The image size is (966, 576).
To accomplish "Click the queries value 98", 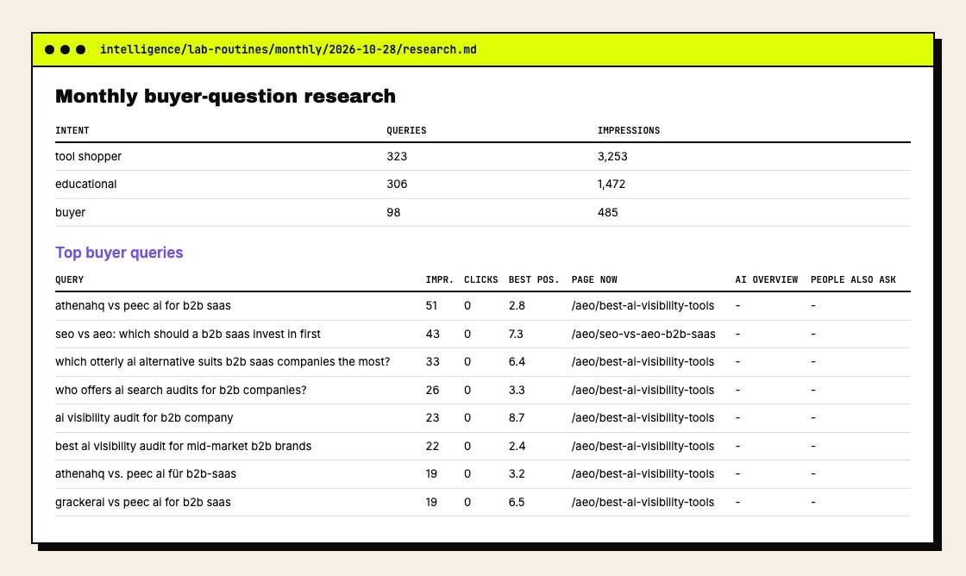I will [393, 212].
